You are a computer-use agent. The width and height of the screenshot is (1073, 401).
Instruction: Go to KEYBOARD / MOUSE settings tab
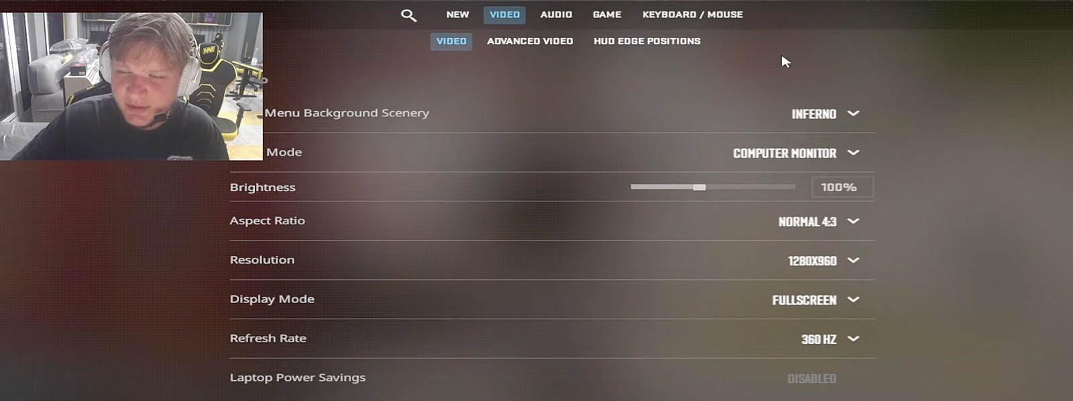pos(693,15)
